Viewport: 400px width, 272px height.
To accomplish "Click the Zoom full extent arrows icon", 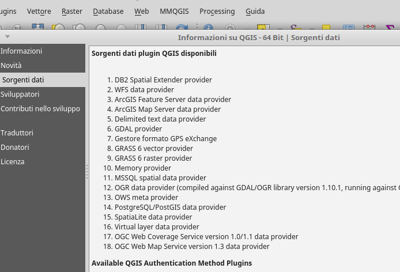I will [x=38, y=27].
